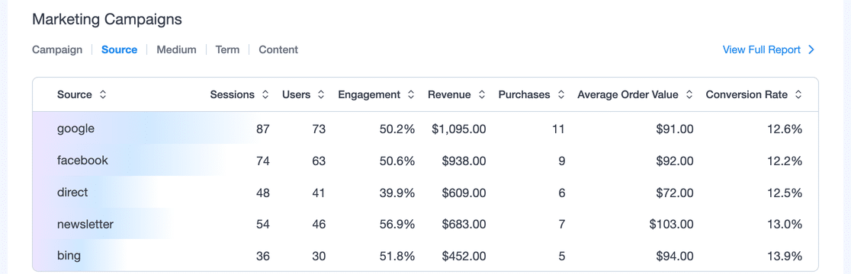Switch to the Campaign tab
The image size is (851, 274).
pyautogui.click(x=57, y=49)
